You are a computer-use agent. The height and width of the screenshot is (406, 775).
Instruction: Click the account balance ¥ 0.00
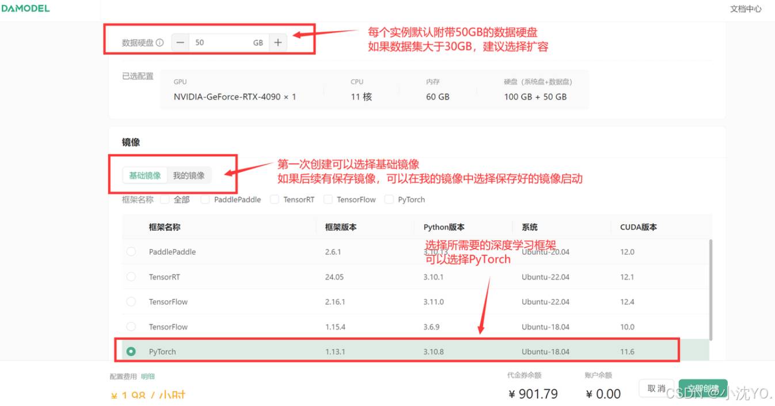pyautogui.click(x=603, y=394)
